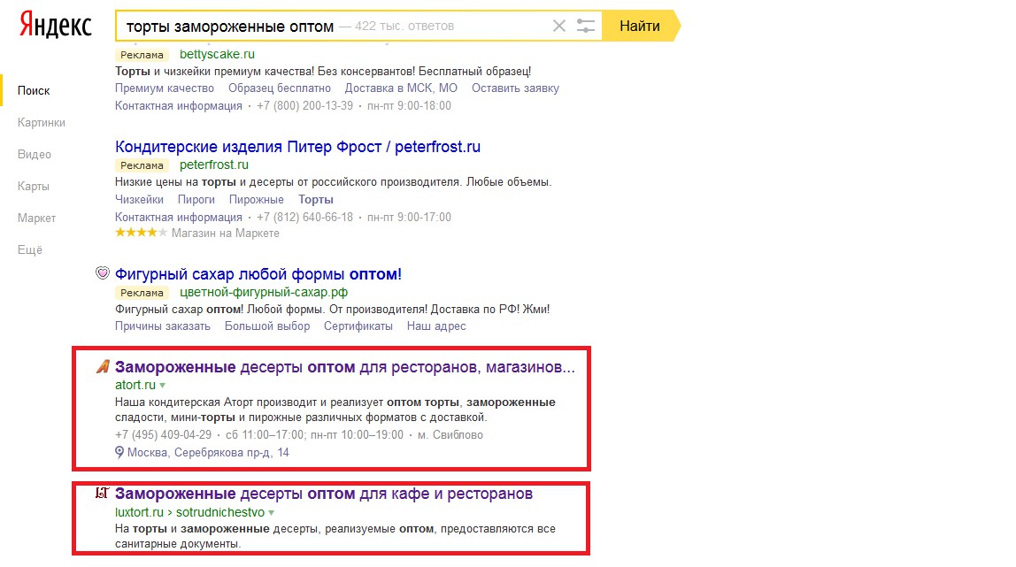Image resolution: width=1016 pixels, height=567 pixels.
Task: Switch to the Маркет section
Action: 36,218
